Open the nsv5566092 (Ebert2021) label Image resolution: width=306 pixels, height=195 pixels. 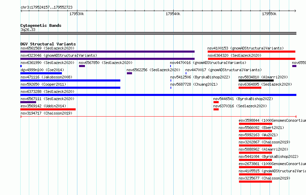tap(261, 128)
